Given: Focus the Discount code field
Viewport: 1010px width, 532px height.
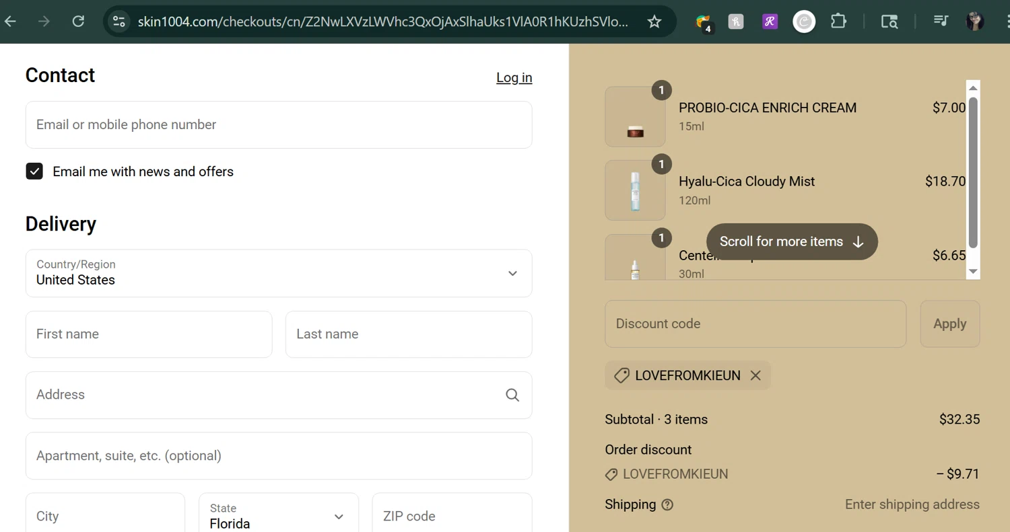Looking at the screenshot, I should [x=755, y=324].
